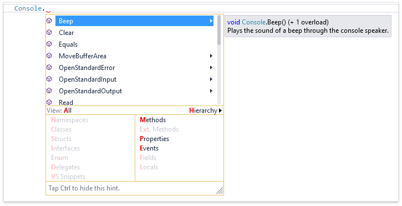The width and height of the screenshot is (402, 206).
Task: Expand overloads arrow for Beep
Action: pos(211,21)
